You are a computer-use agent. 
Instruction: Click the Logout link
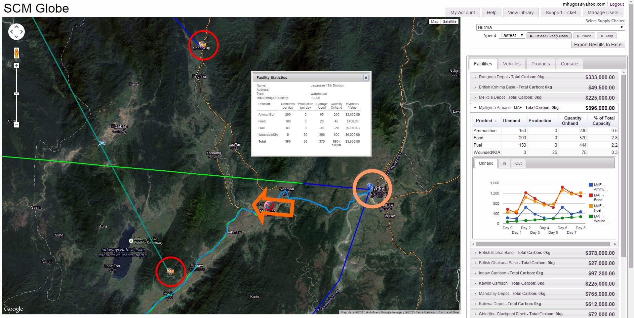617,4
